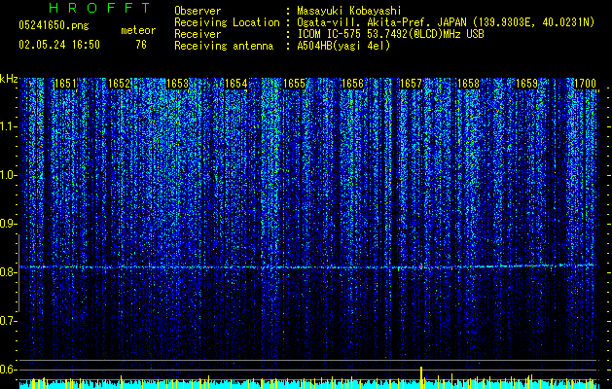Click the 1.1 frequency axis label
Viewport: 612px width, 389px height.
(8, 126)
